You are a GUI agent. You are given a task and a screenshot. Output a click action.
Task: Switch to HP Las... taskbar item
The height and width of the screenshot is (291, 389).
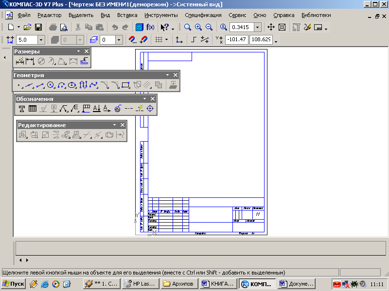point(141,284)
